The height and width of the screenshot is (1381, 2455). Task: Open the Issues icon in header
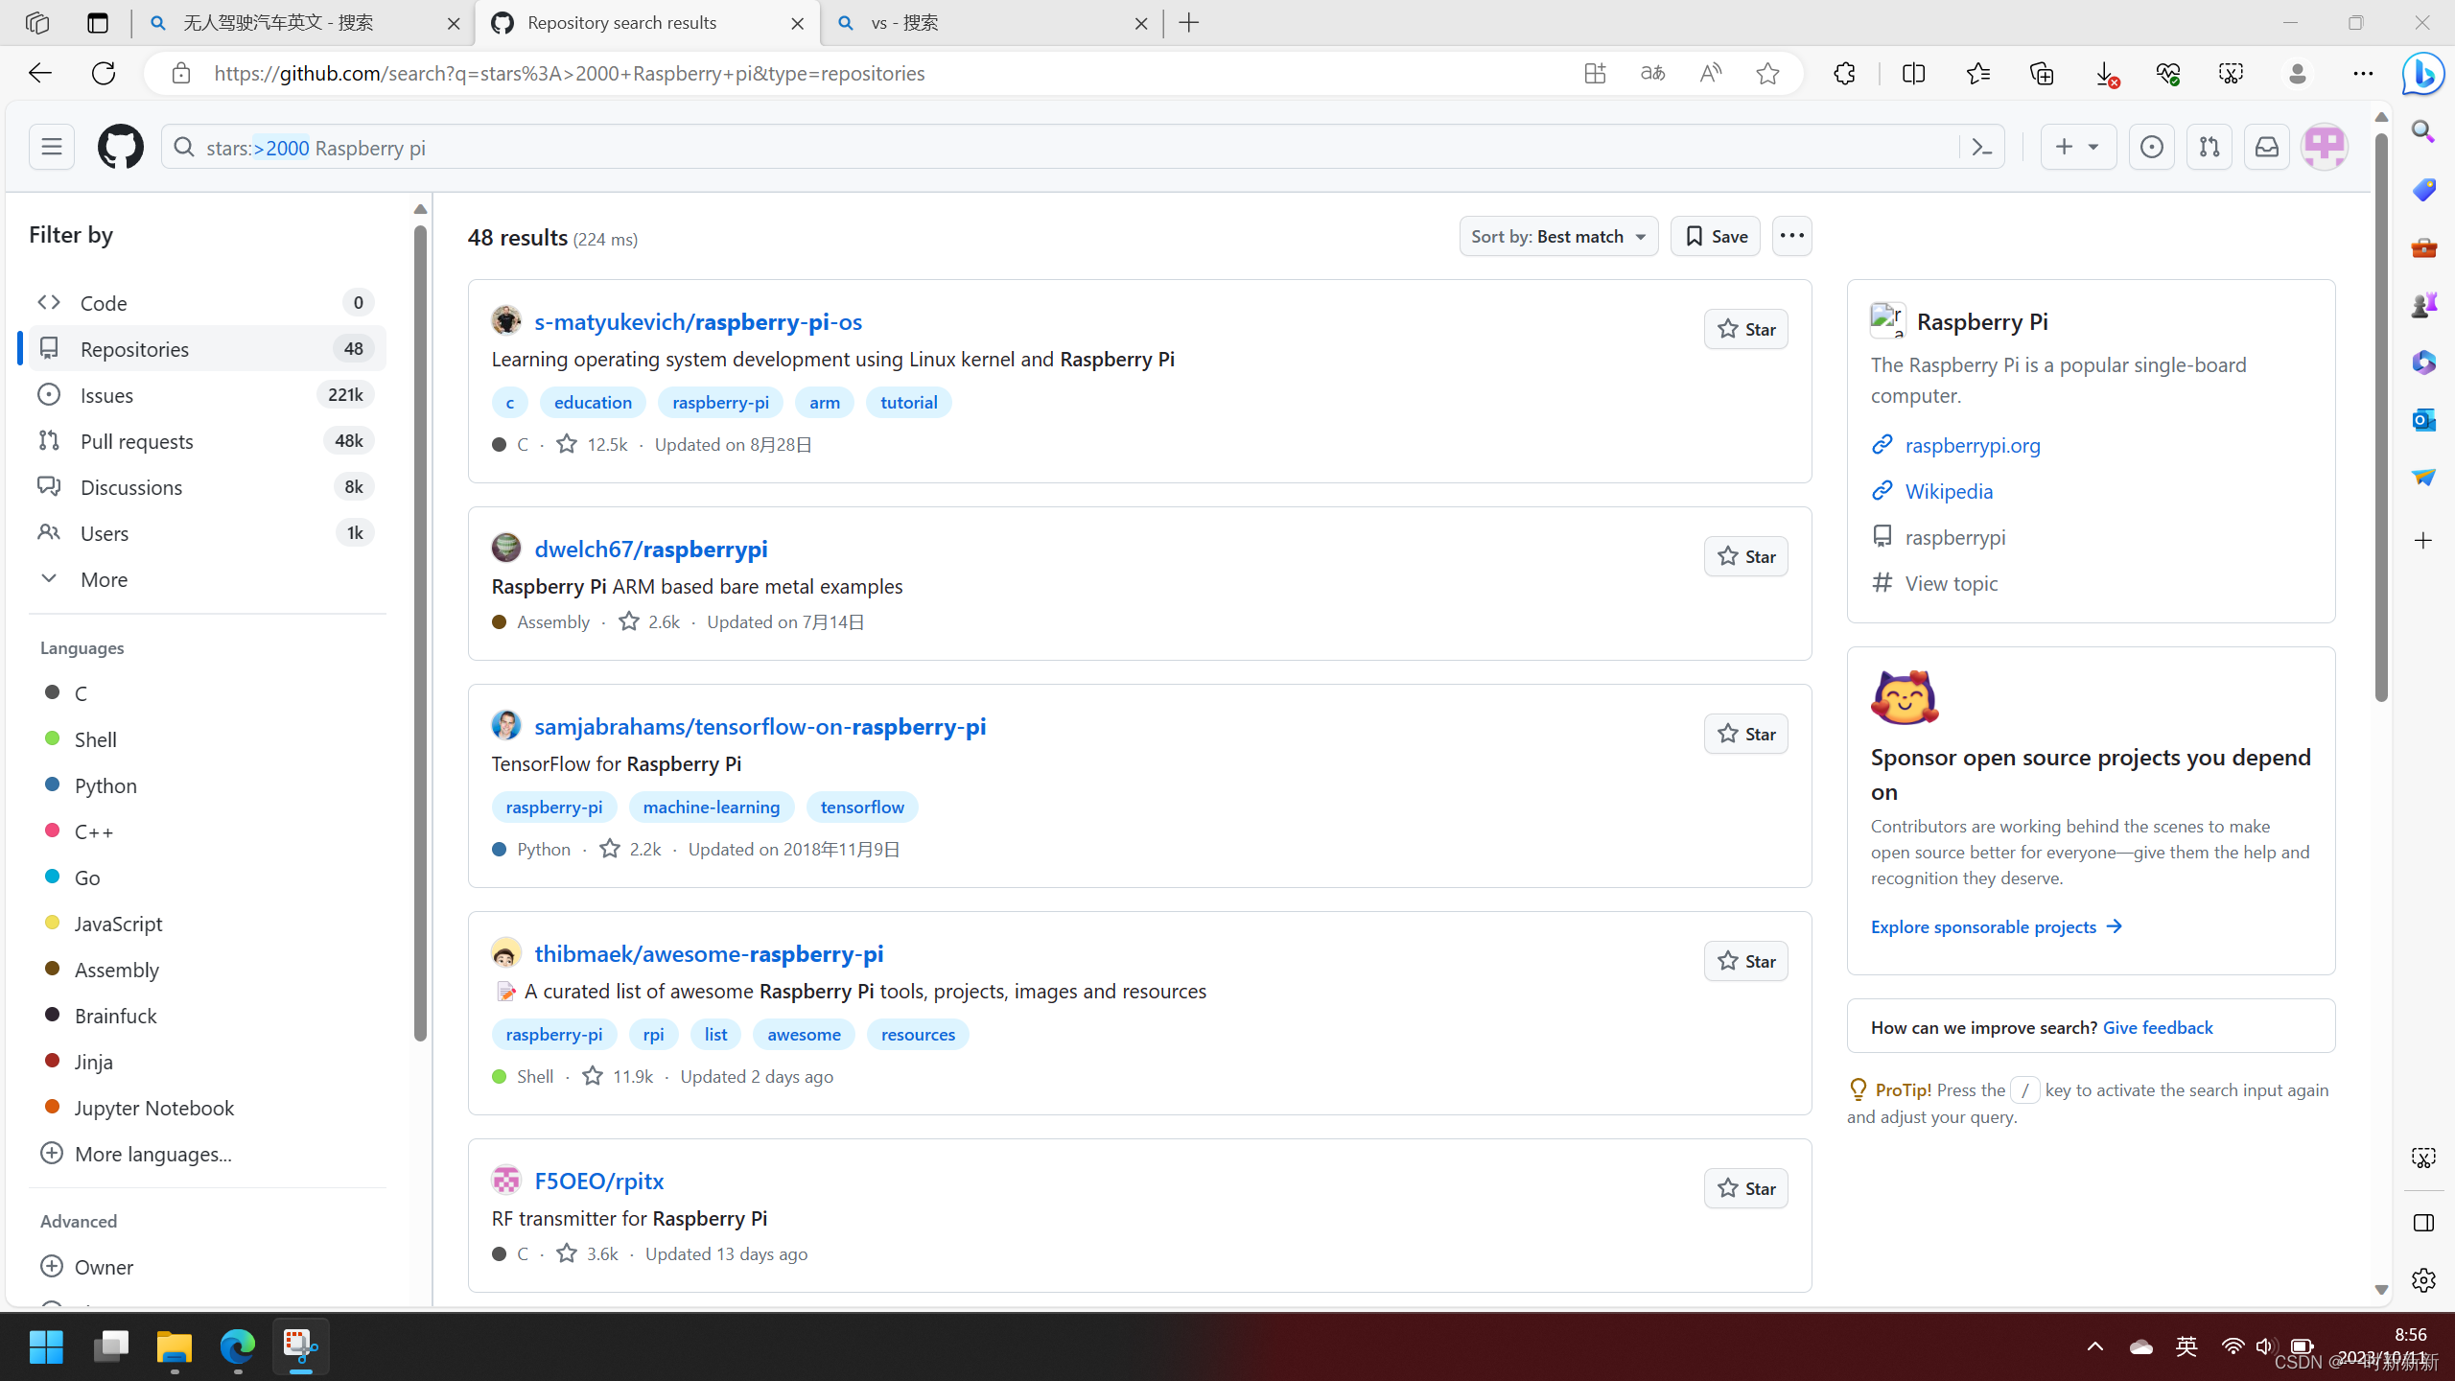[x=2151, y=147]
